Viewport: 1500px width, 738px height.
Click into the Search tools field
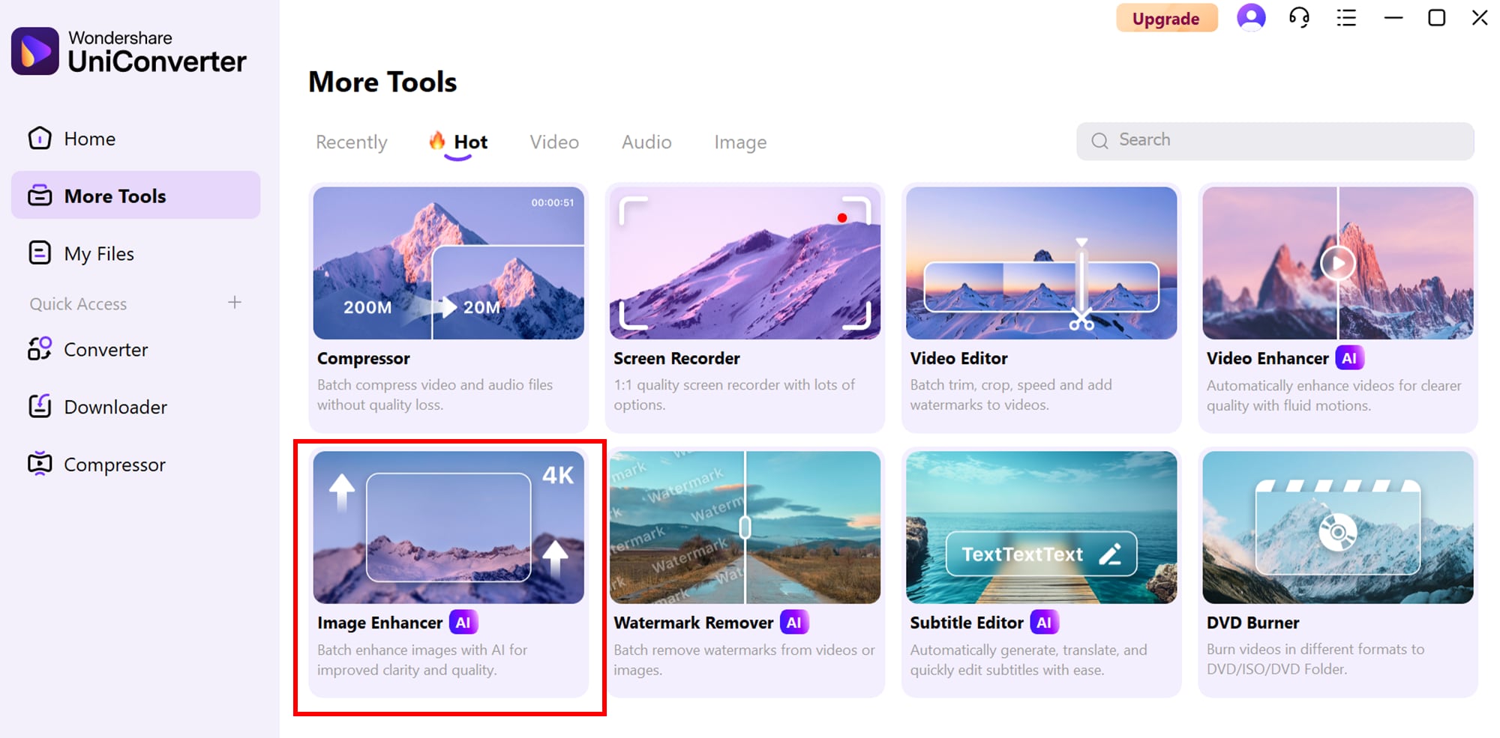coord(1275,140)
